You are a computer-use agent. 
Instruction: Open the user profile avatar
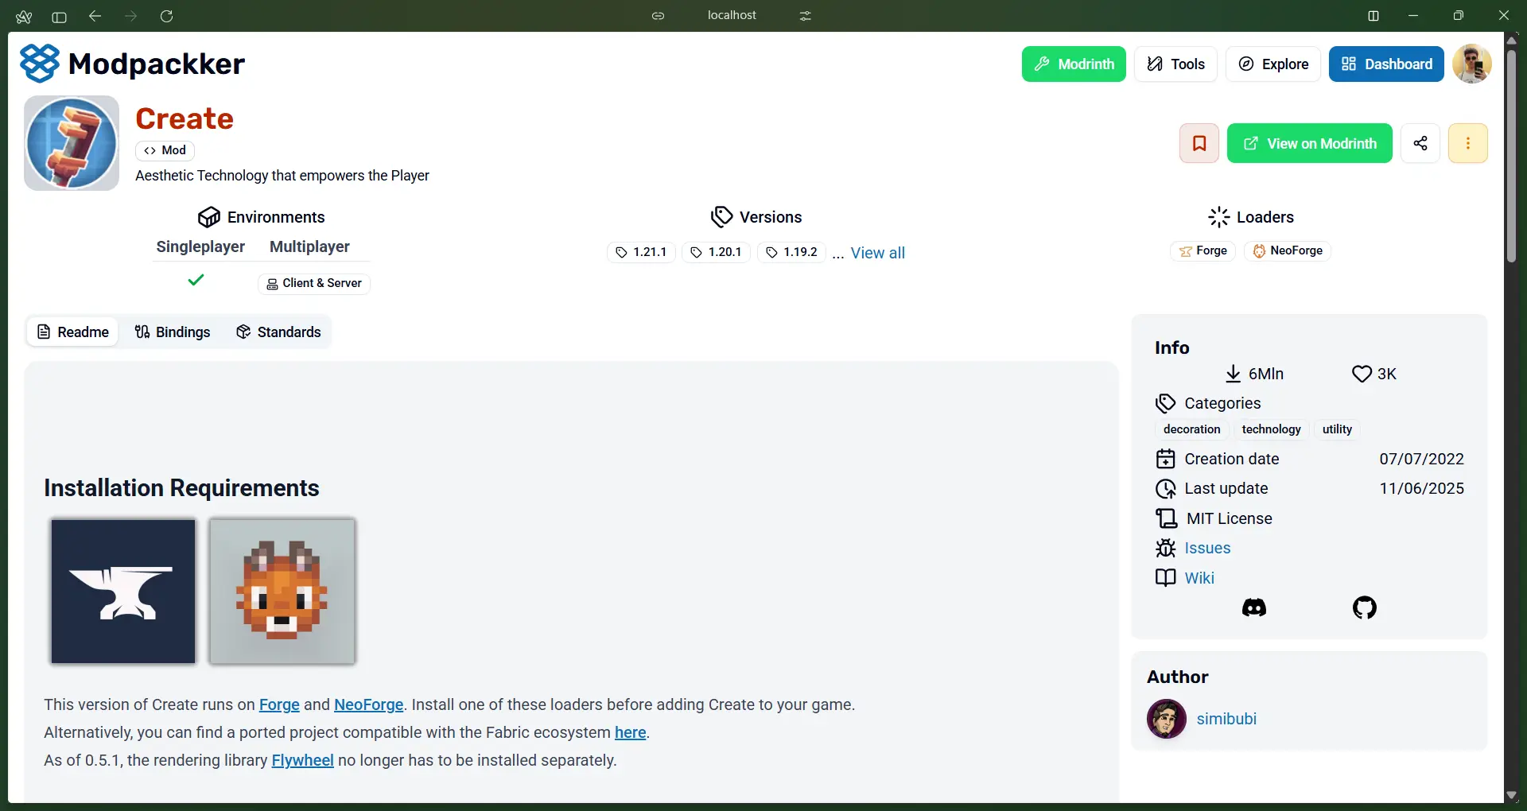pyautogui.click(x=1472, y=64)
